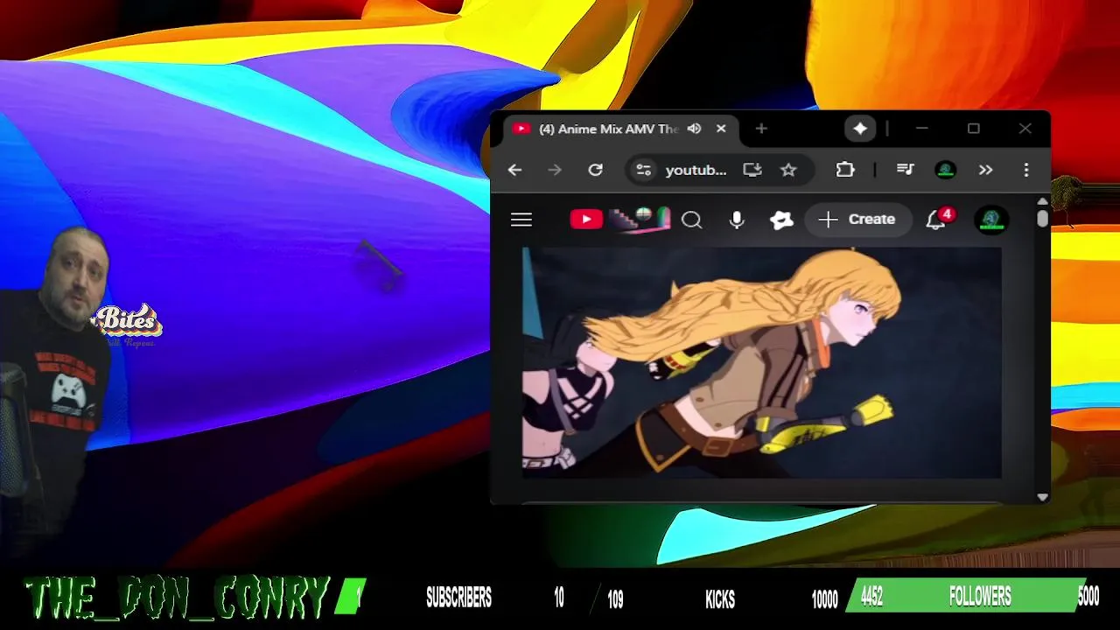Go forward in the browser

click(555, 170)
